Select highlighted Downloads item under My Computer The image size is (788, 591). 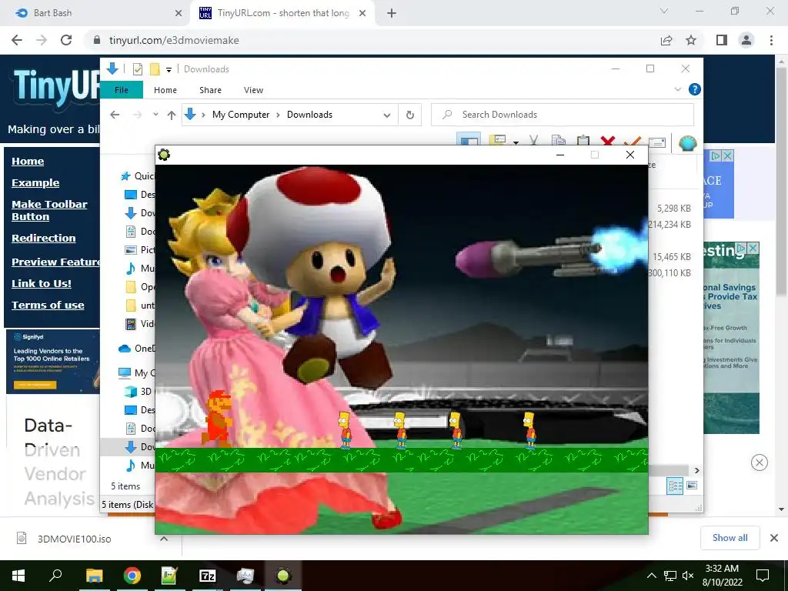128,447
